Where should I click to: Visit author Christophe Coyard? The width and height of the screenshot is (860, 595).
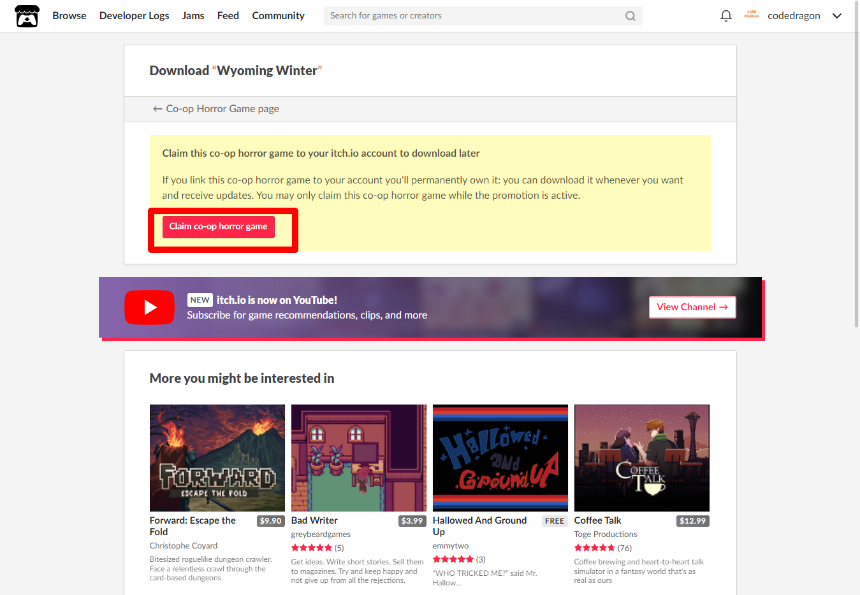[184, 546]
